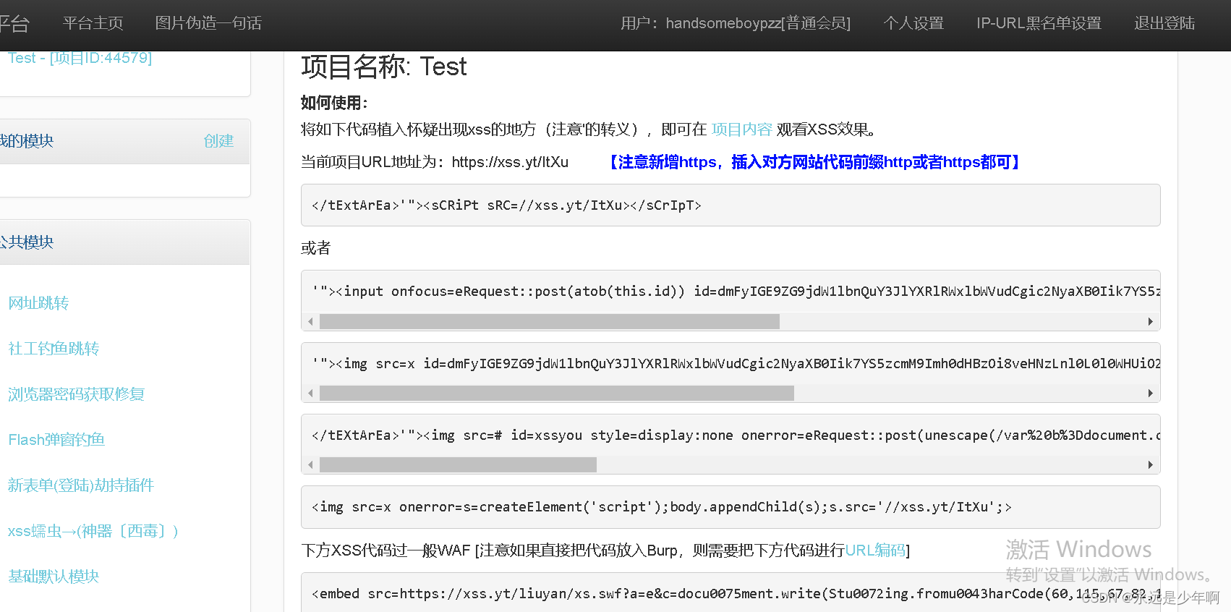Open the Test project ID:44579 link
Viewport: 1231px width, 612px height.
pyautogui.click(x=80, y=58)
